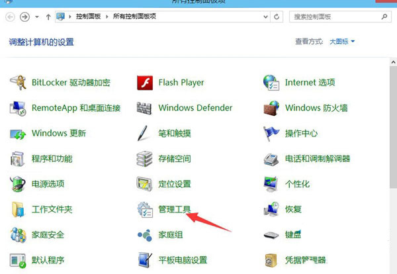The height and width of the screenshot is (274, 397).
Task: Open the 个性化 monitor icon
Action: coord(271,184)
